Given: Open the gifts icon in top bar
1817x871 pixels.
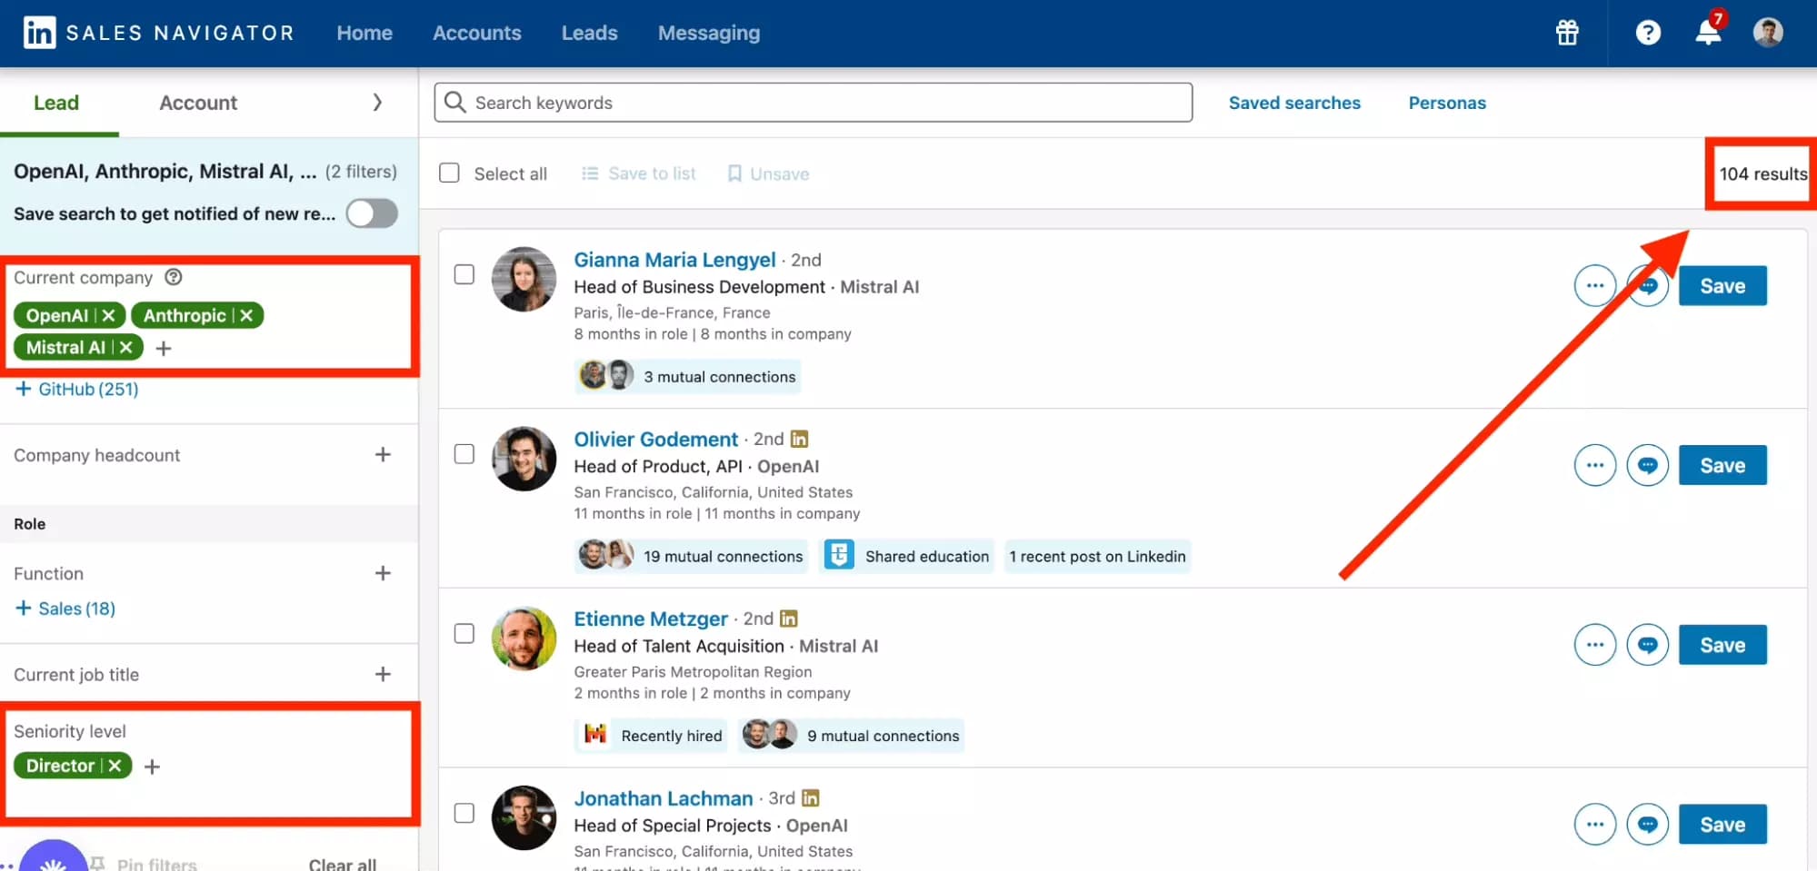Looking at the screenshot, I should point(1566,33).
